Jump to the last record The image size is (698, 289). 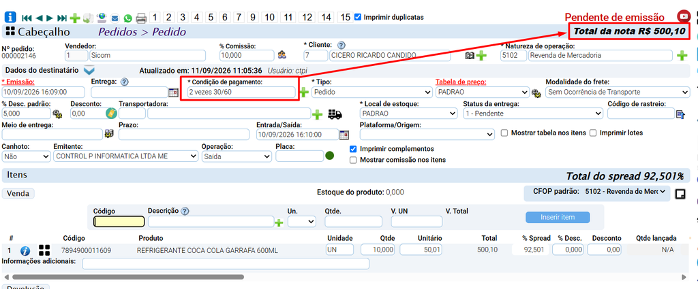point(62,18)
